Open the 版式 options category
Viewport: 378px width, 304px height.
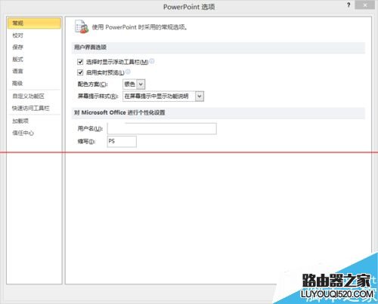[18, 59]
